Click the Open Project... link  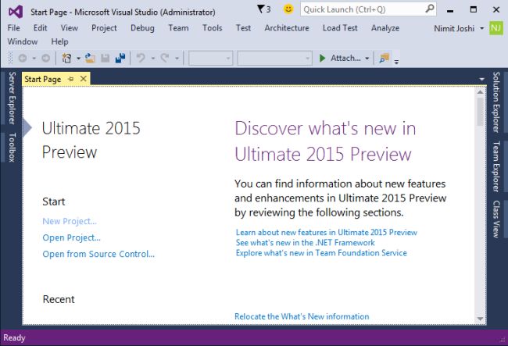(x=72, y=237)
